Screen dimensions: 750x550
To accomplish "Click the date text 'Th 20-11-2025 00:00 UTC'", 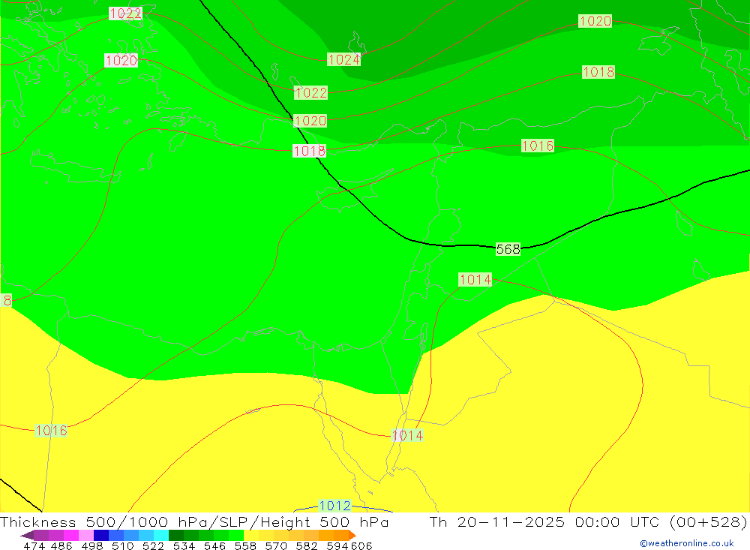I will [546, 521].
